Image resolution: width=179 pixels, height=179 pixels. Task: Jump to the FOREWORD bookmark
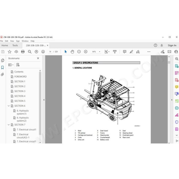[x=20, y=77]
